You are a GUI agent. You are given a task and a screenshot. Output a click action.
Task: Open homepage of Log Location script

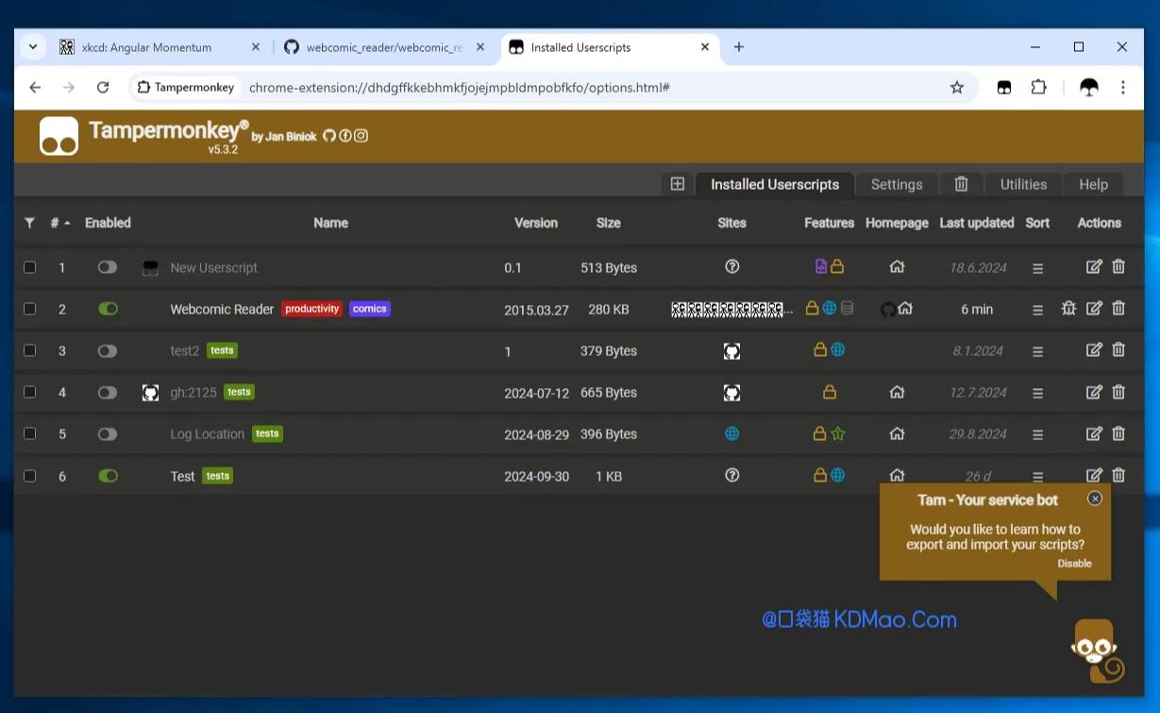point(897,433)
